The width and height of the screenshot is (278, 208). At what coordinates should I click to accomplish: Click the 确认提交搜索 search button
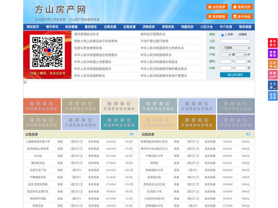point(235,75)
